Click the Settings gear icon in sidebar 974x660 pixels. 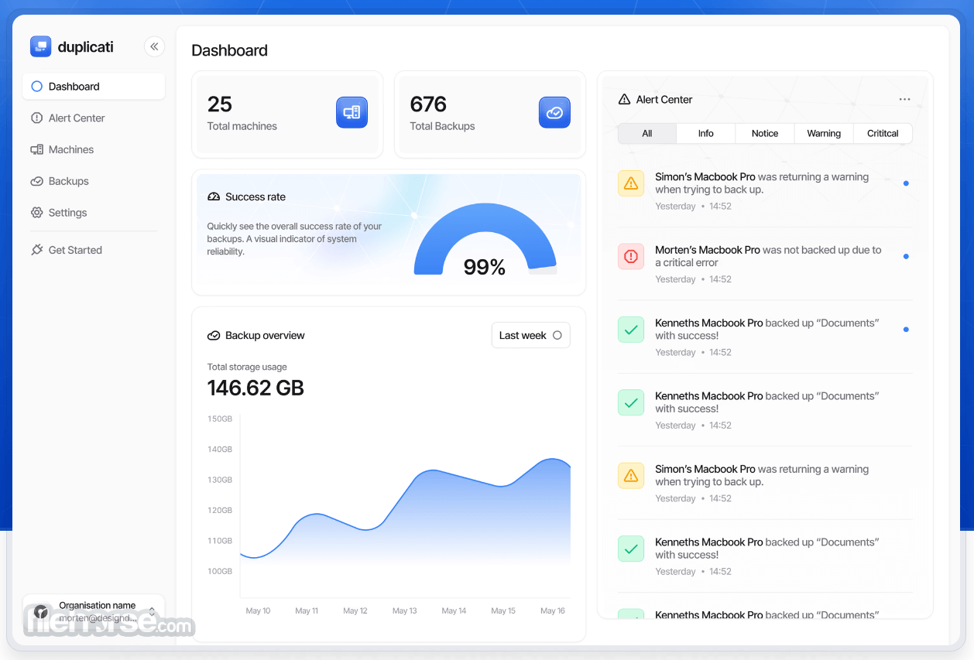(36, 213)
